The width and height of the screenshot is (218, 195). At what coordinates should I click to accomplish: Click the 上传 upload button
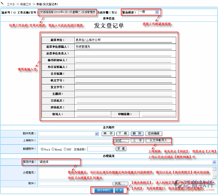click(137, 141)
